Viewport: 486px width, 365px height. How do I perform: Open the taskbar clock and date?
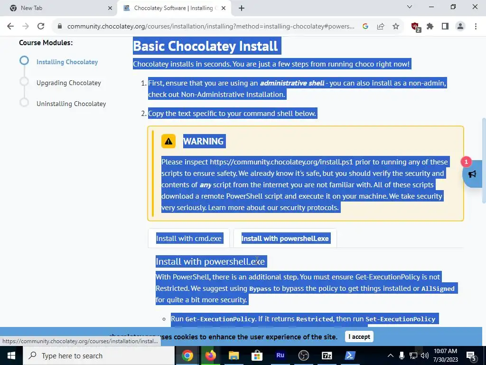click(x=445, y=355)
